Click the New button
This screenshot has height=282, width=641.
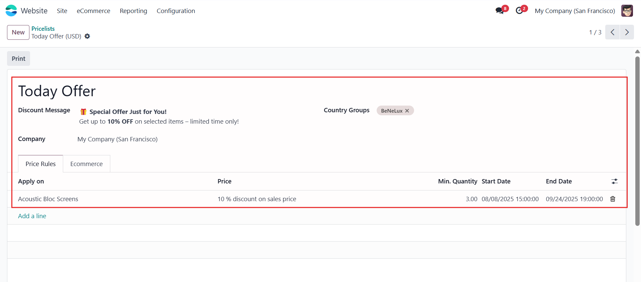(18, 32)
